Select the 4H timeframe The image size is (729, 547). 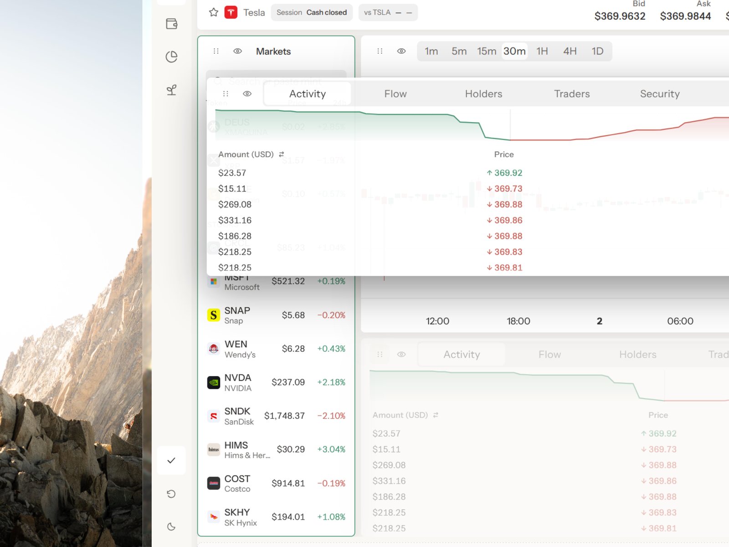pos(570,51)
